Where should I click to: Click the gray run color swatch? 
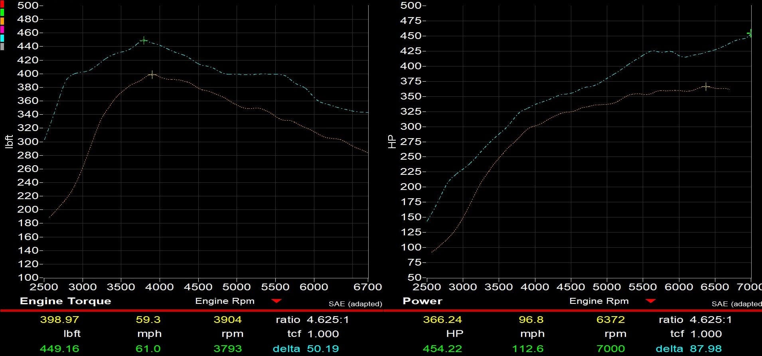[2, 47]
